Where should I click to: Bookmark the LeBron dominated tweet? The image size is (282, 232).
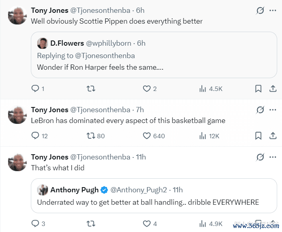coord(258,136)
